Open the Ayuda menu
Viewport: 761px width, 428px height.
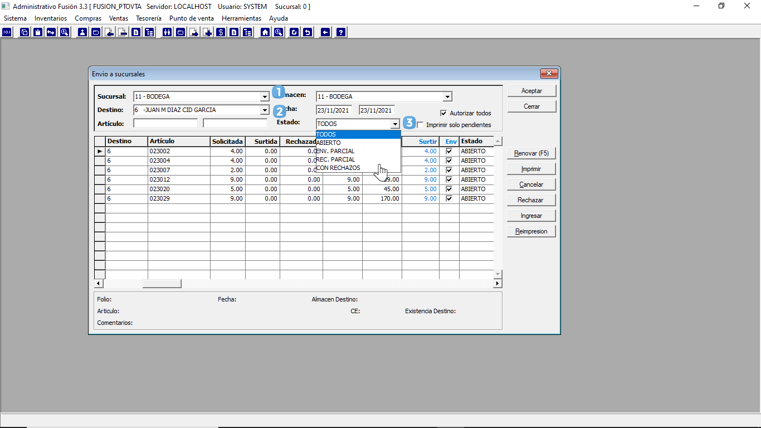[x=279, y=18]
